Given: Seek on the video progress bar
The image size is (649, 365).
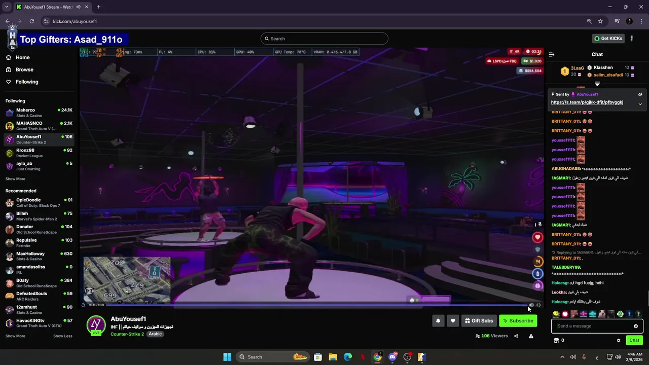Looking at the screenshot, I should [317, 305].
